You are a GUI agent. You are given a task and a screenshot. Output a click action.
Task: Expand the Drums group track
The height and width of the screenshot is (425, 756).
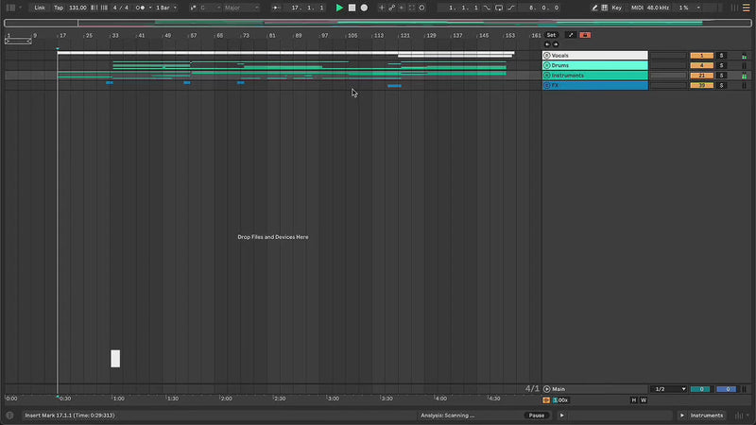pos(547,65)
